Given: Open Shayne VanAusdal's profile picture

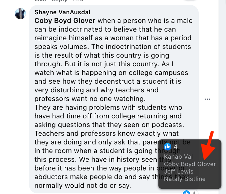Looking at the screenshot, I should pos(20,14).
